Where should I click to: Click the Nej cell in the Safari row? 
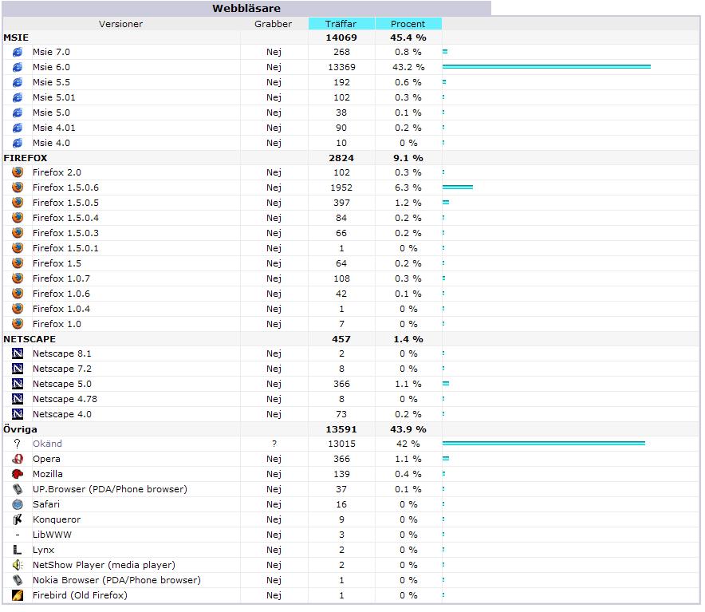(x=274, y=504)
